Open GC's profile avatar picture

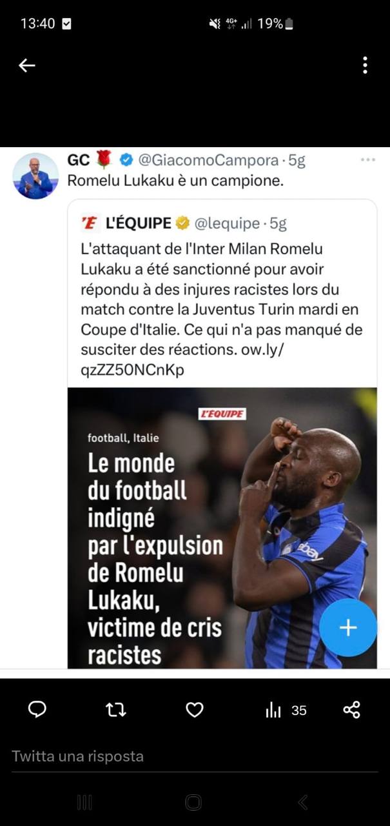pos(35,176)
